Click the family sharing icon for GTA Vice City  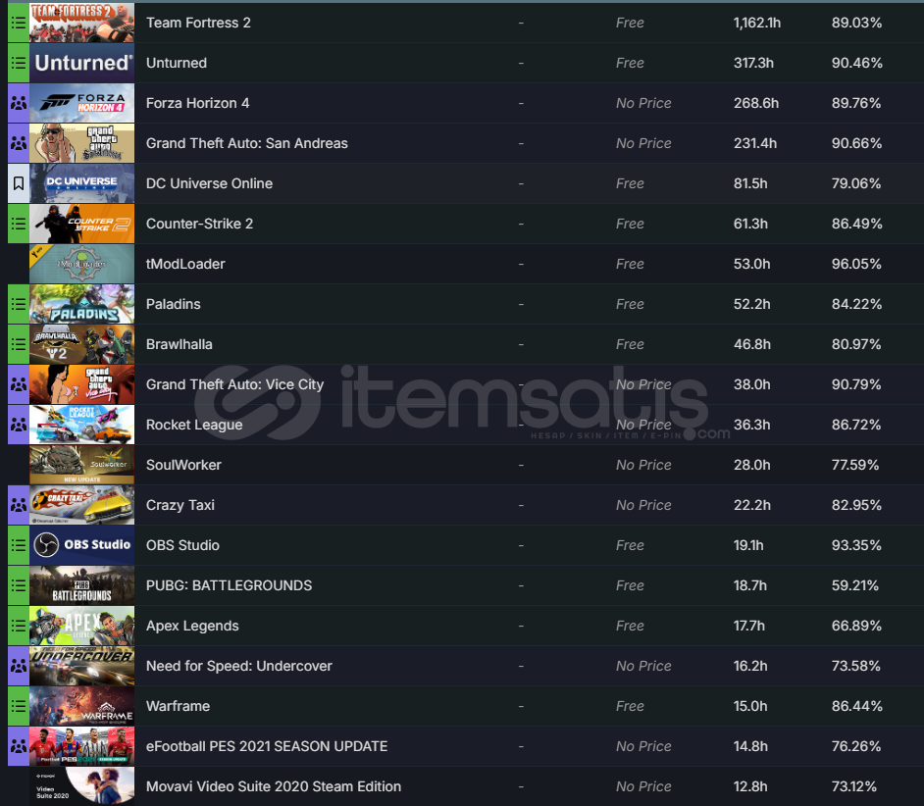19,384
